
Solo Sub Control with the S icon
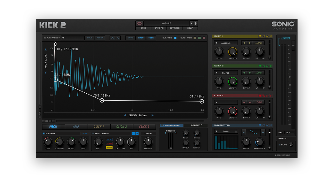271,125
